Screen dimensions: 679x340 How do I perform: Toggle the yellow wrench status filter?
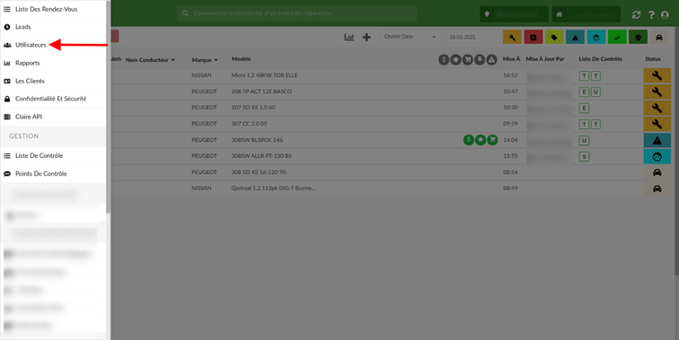512,37
